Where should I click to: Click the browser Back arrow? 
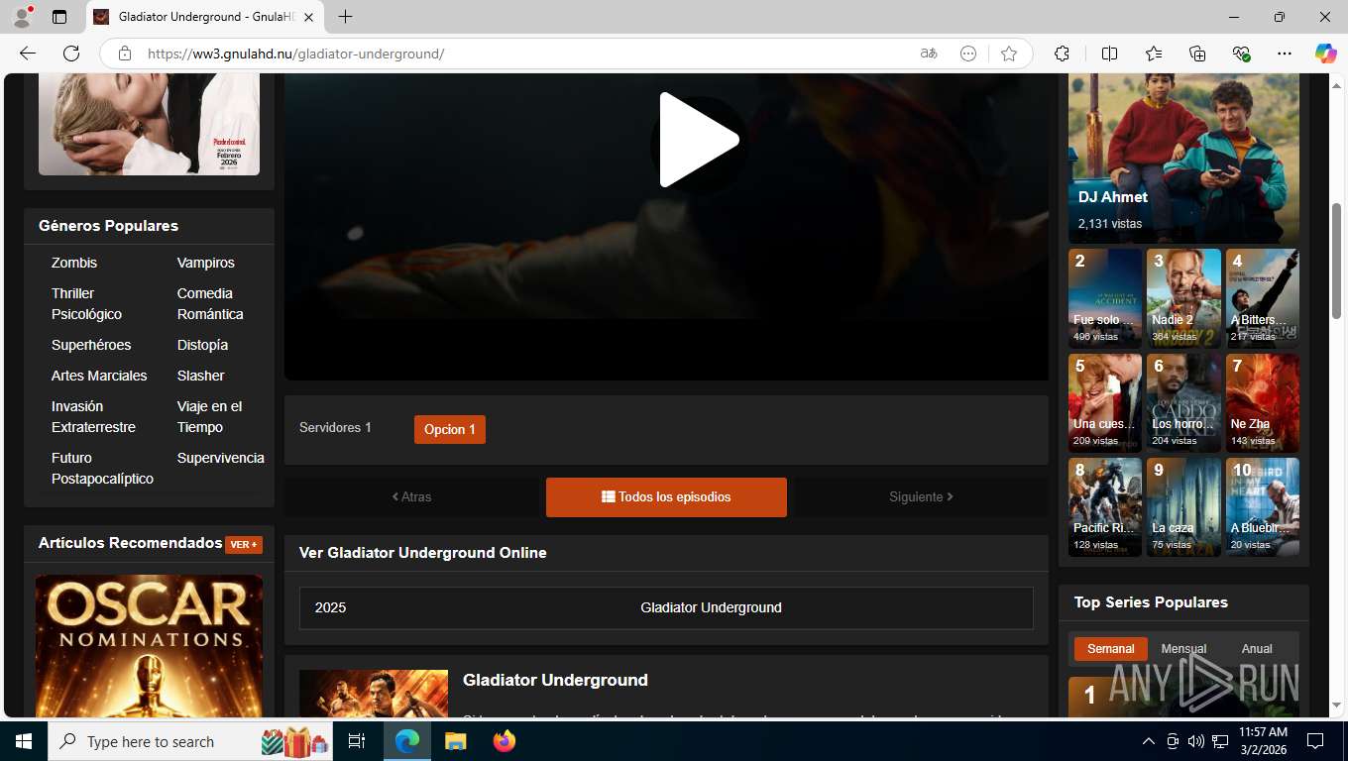[x=28, y=54]
